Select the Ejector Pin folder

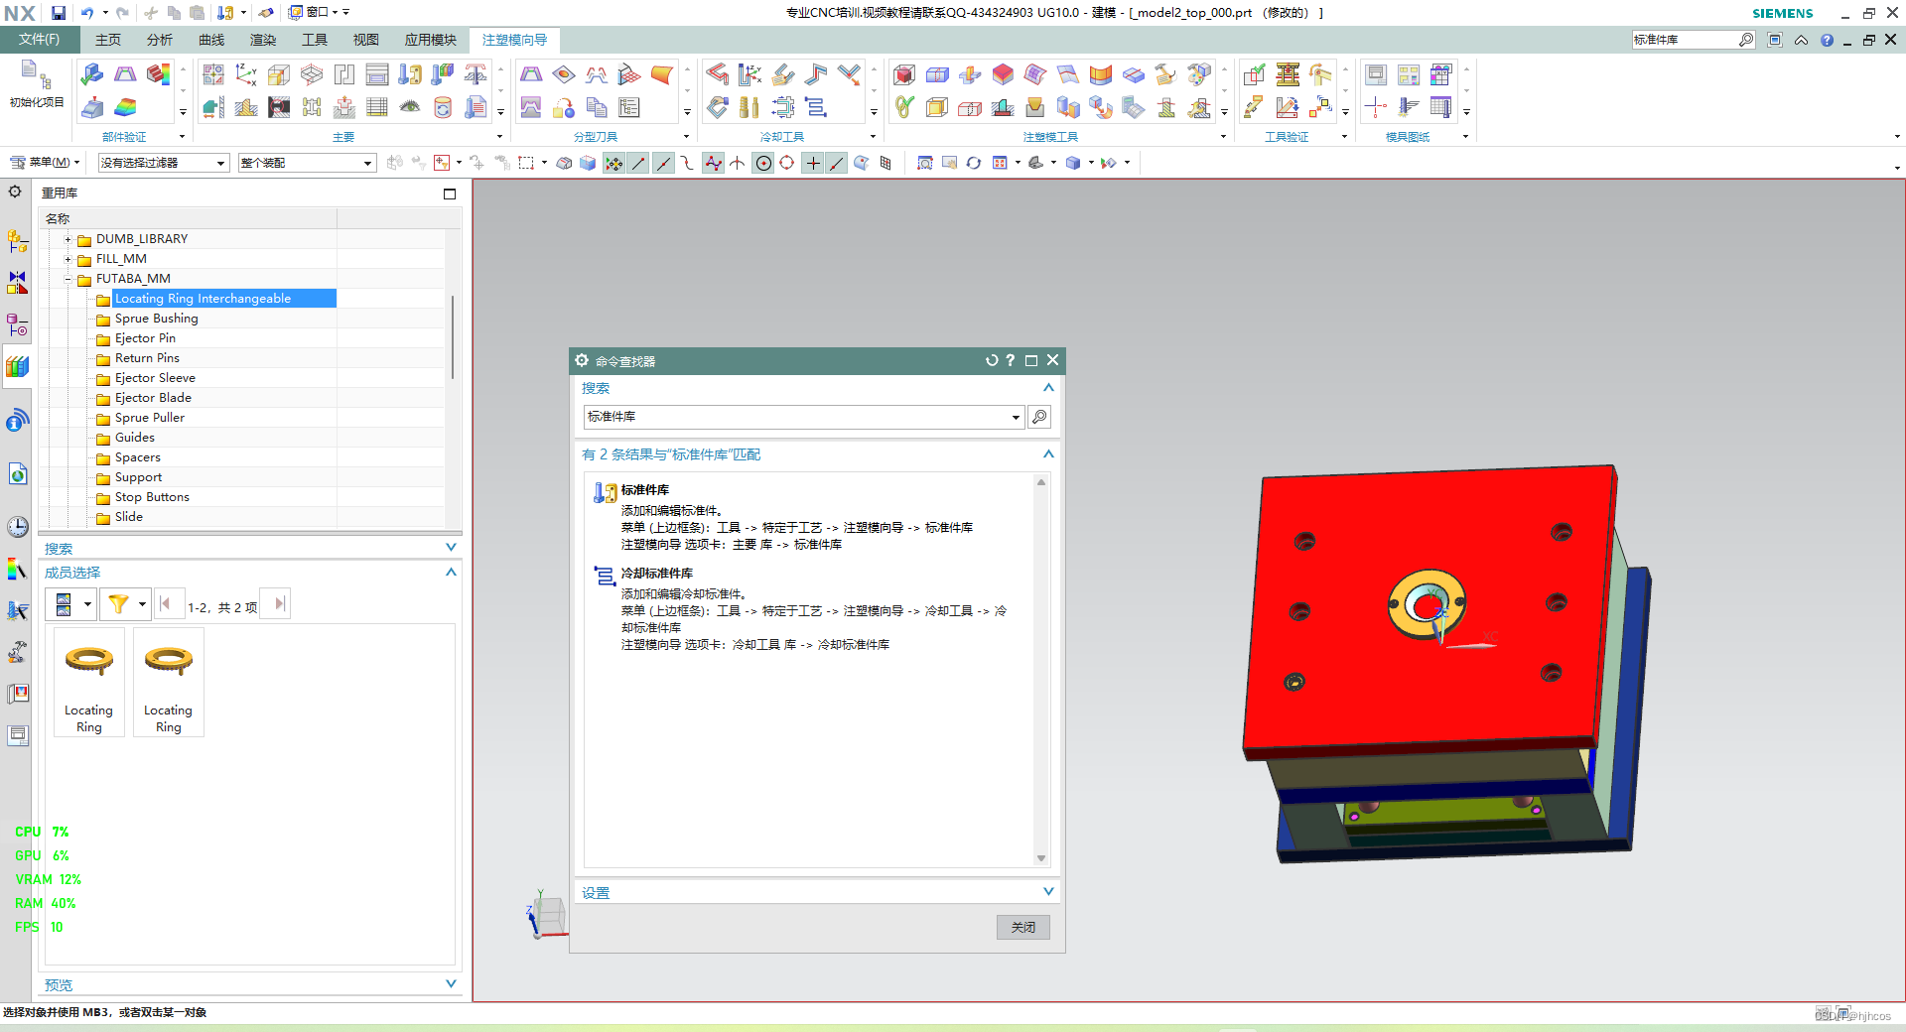[145, 338]
